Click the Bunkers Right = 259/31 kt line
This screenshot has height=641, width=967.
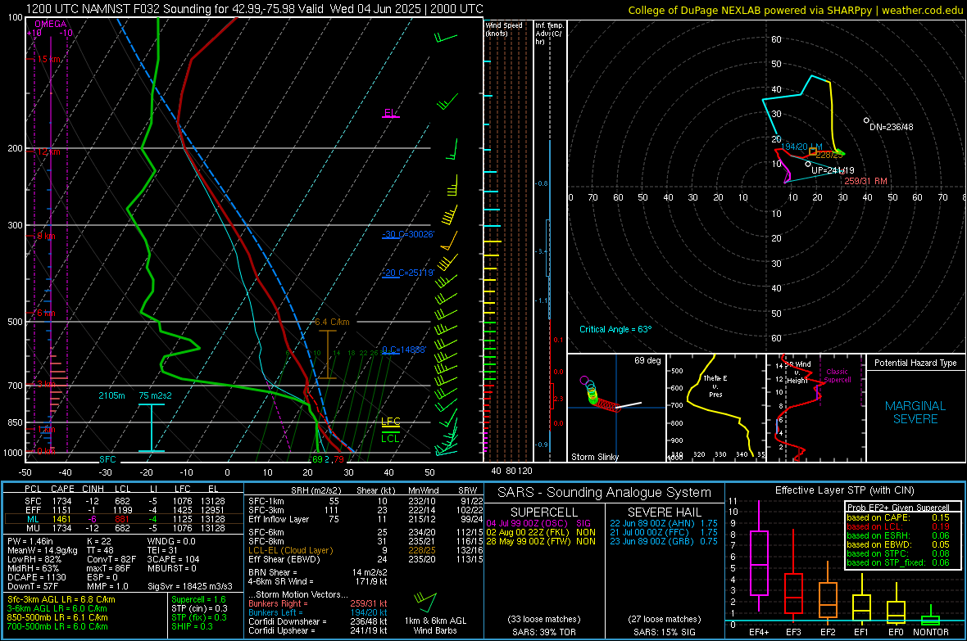(318, 603)
